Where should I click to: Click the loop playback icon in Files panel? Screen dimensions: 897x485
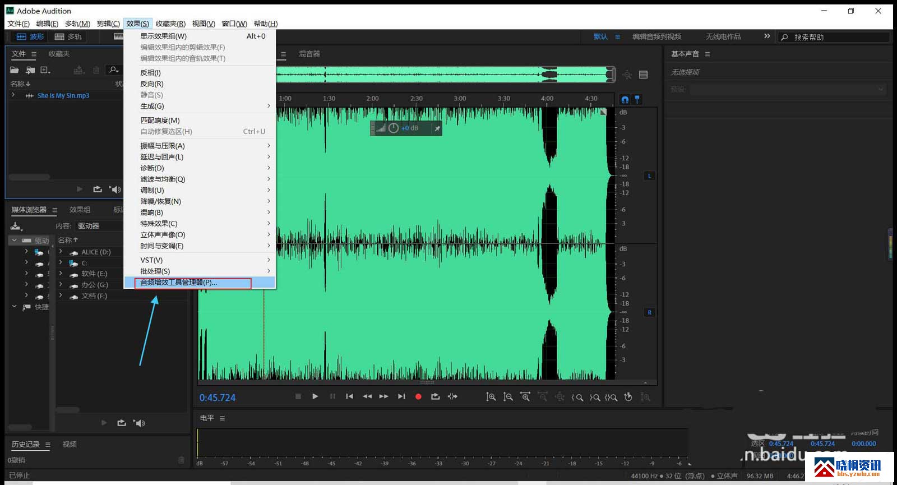point(98,190)
